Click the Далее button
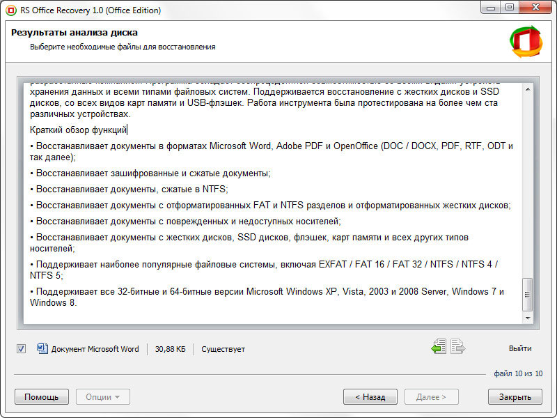This screenshot has width=557, height=418. pyautogui.click(x=431, y=396)
